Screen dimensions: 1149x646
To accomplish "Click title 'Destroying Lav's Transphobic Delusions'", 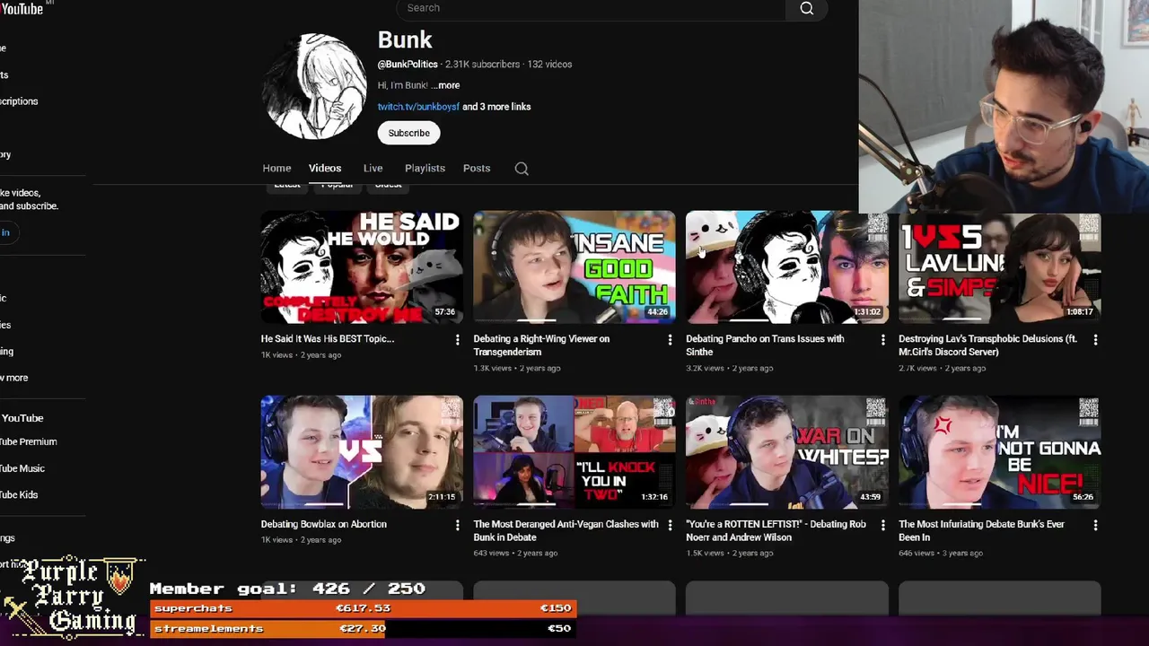I will (x=987, y=345).
